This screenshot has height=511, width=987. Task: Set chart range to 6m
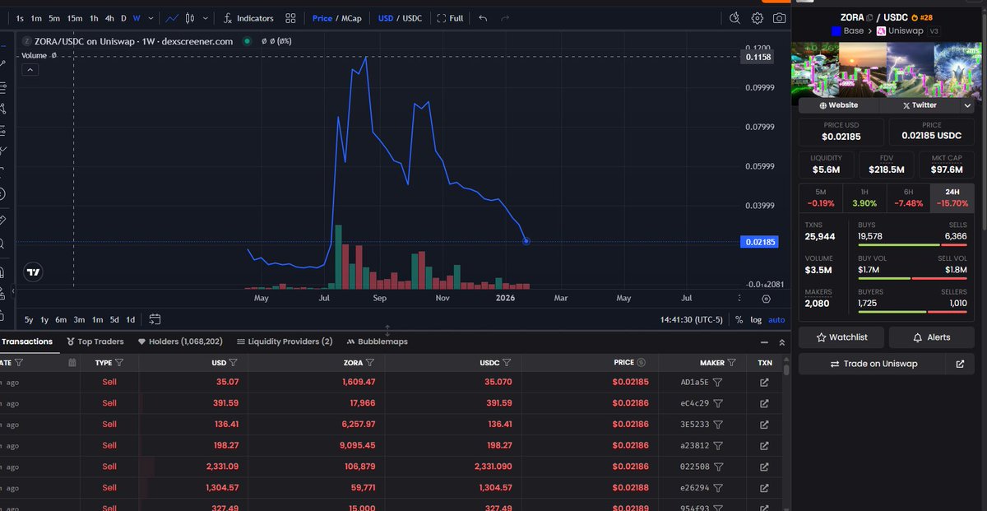coord(61,319)
